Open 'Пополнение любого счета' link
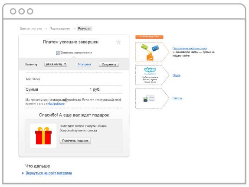This screenshot has width=249, height=187. [x=190, y=48]
